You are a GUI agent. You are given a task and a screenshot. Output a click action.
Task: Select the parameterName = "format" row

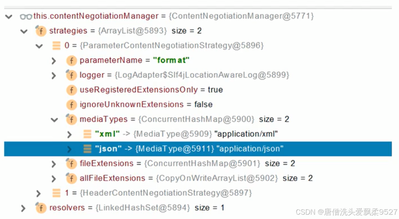coord(198,60)
